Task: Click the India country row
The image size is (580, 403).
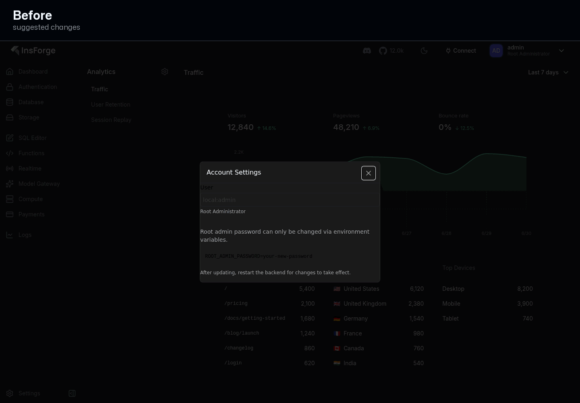Action: click(379, 363)
